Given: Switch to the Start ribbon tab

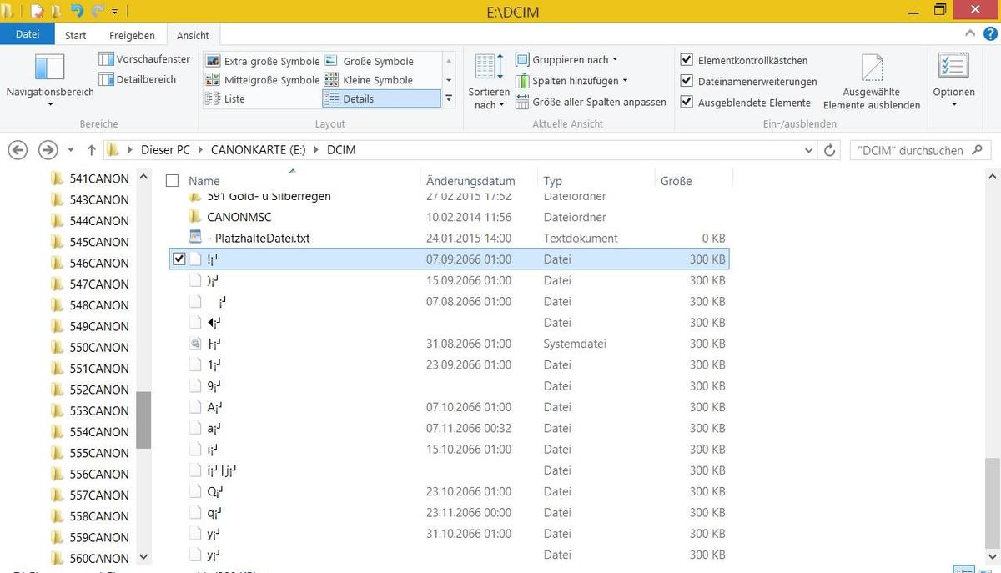Looking at the screenshot, I should [76, 35].
